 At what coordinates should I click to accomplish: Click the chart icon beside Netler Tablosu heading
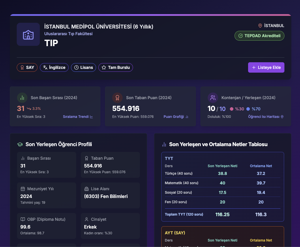[x=164, y=144]
